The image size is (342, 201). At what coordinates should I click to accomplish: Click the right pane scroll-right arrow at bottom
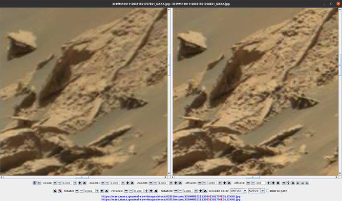pos(337,177)
